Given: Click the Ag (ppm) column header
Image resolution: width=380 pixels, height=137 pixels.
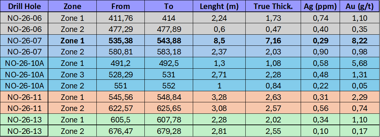Looking at the screenshot, I should 320,6.
